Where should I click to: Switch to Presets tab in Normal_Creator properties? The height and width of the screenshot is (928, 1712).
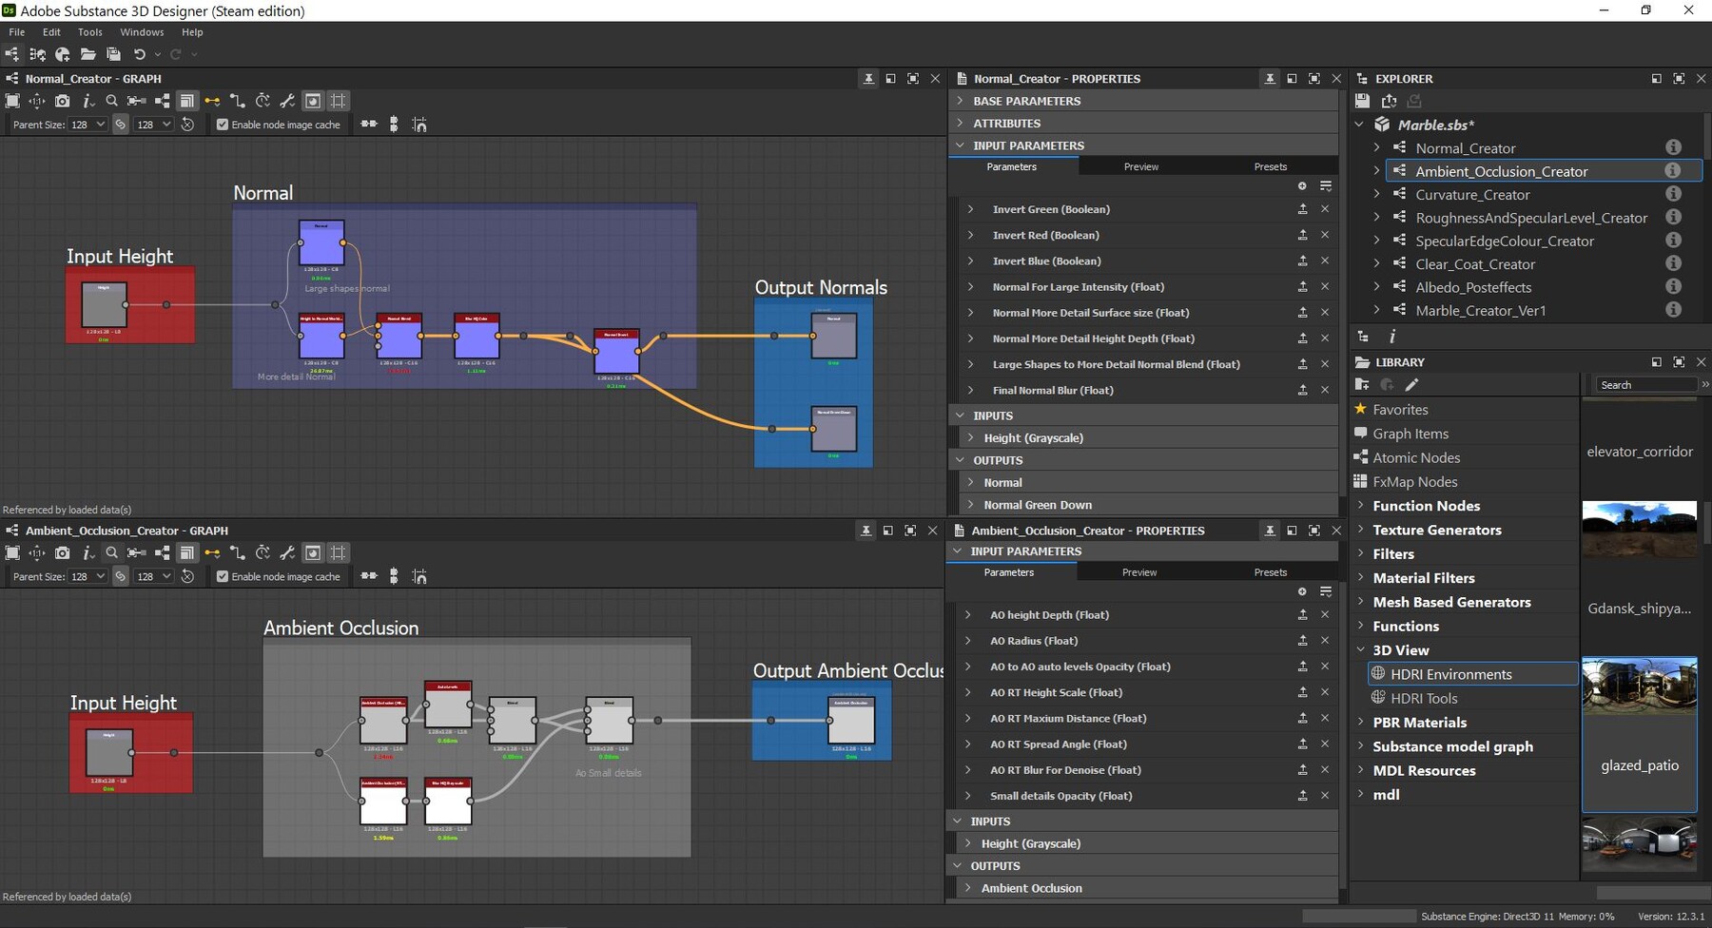(x=1270, y=166)
